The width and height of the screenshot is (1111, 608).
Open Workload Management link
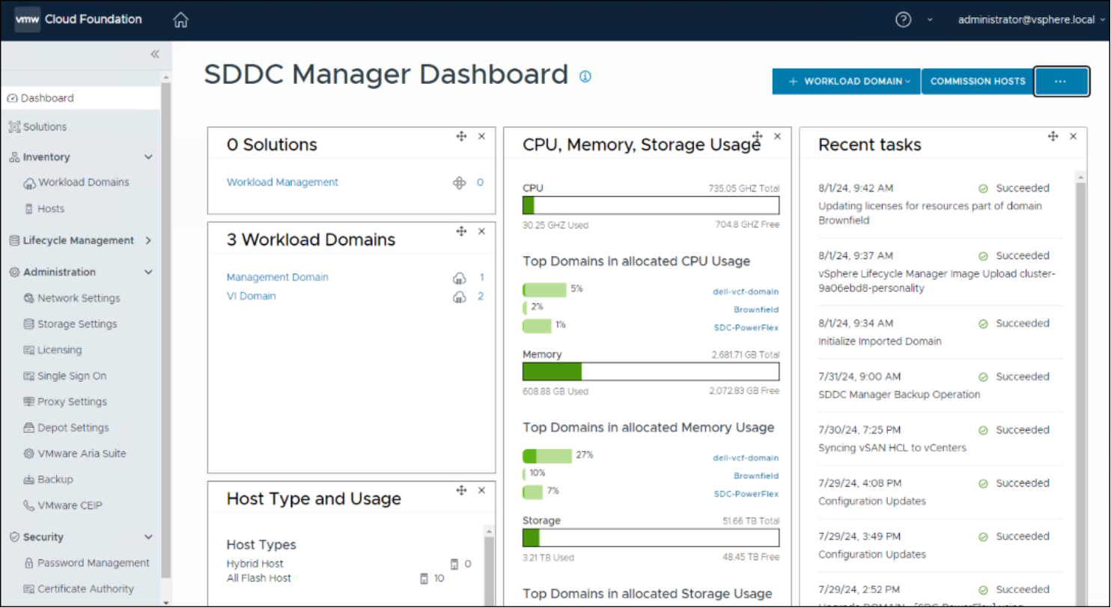point(282,183)
